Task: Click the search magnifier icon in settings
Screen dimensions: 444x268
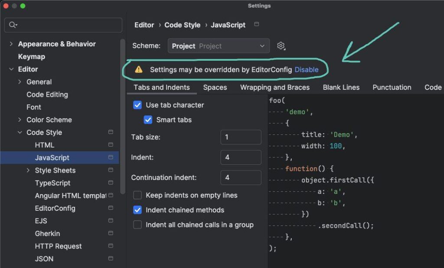Action: point(13,25)
